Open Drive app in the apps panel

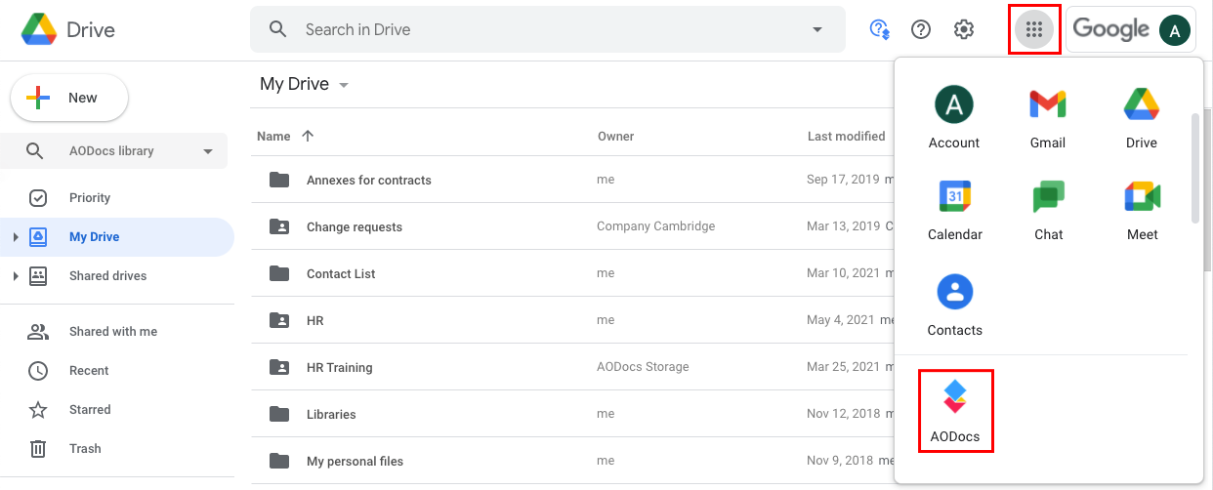click(1141, 118)
